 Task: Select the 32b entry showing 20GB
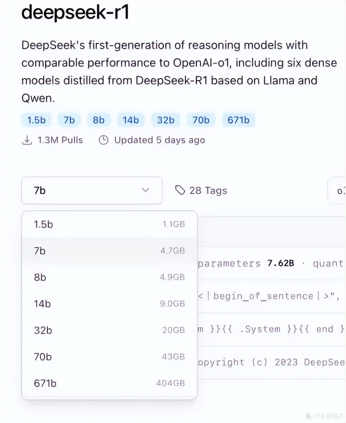(109, 330)
